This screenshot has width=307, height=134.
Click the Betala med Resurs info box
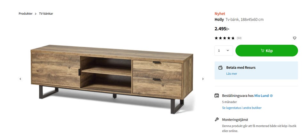pos(256,70)
